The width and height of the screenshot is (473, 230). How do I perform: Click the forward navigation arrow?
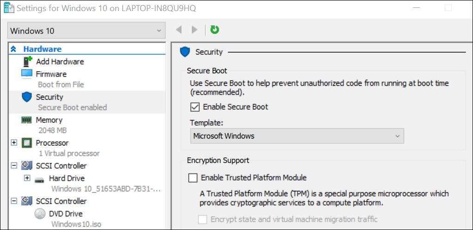(195, 30)
